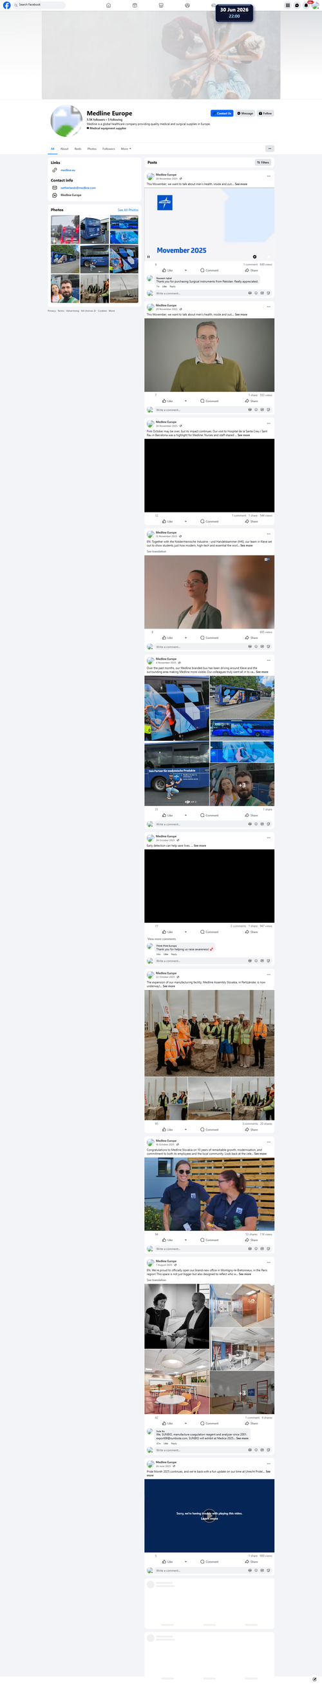
Task: Share the post with 847 views
Action: 251,932
